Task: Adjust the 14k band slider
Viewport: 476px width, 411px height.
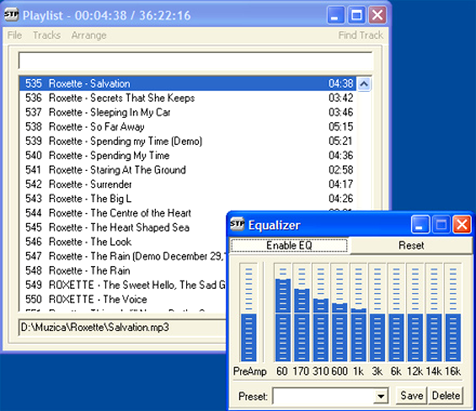Action: coord(434,313)
